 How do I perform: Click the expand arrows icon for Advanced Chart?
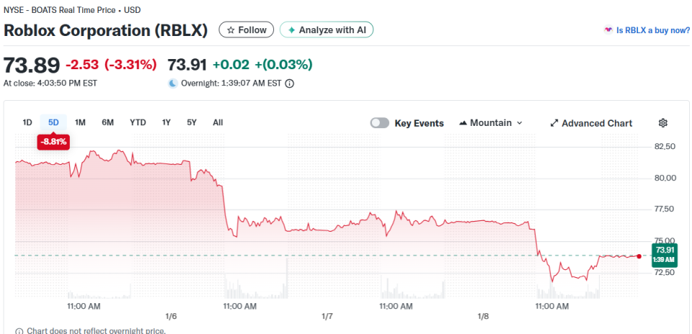point(554,123)
